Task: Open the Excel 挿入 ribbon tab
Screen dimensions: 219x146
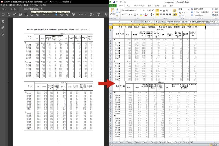Action: pyautogui.click(x=128, y=5)
